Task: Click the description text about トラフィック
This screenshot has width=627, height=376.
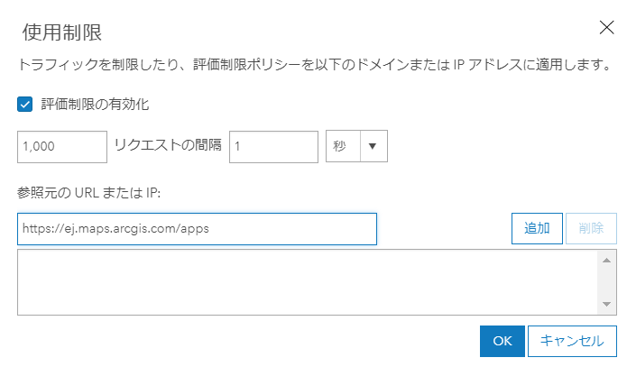Action: [x=307, y=67]
